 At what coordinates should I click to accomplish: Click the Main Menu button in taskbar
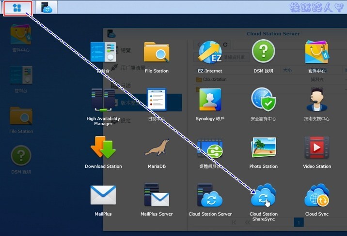coord(17,8)
